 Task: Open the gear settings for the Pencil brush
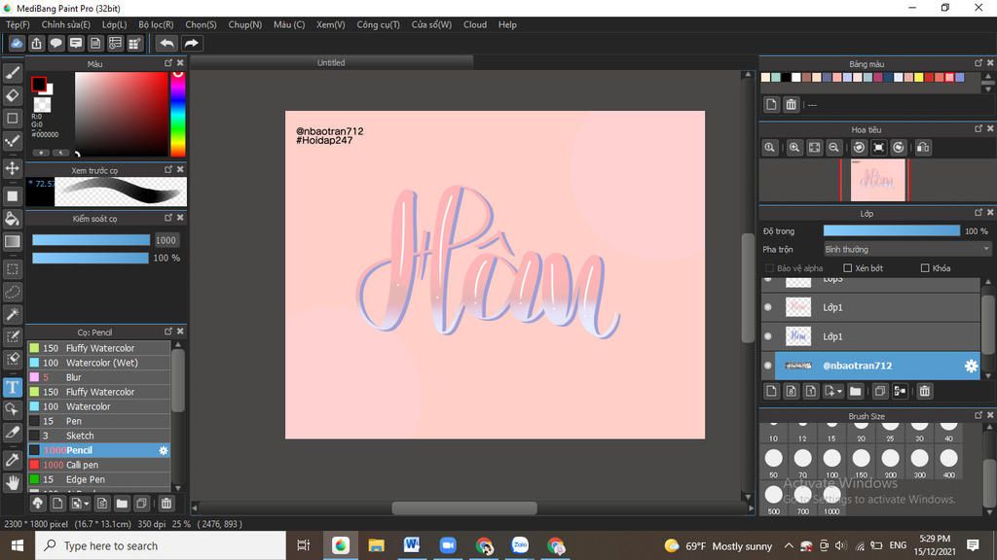[164, 450]
